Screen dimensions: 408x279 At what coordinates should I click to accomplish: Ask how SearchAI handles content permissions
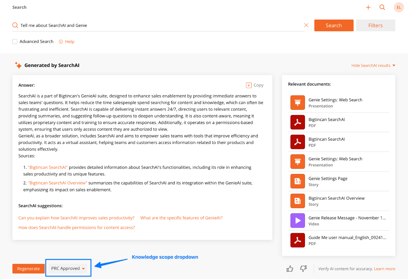(x=76, y=228)
